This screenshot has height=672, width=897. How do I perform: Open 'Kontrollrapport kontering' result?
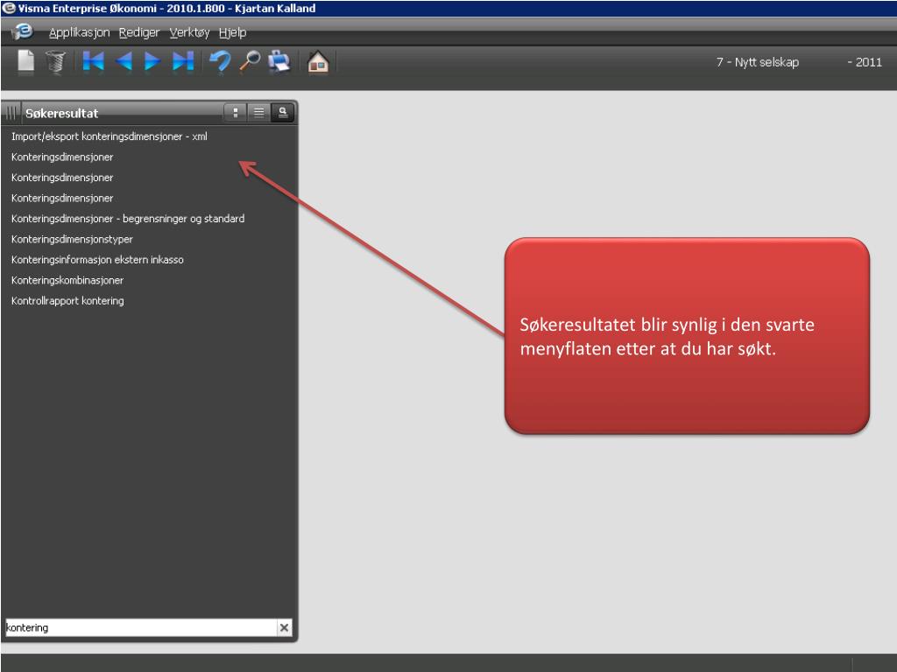click(x=67, y=301)
